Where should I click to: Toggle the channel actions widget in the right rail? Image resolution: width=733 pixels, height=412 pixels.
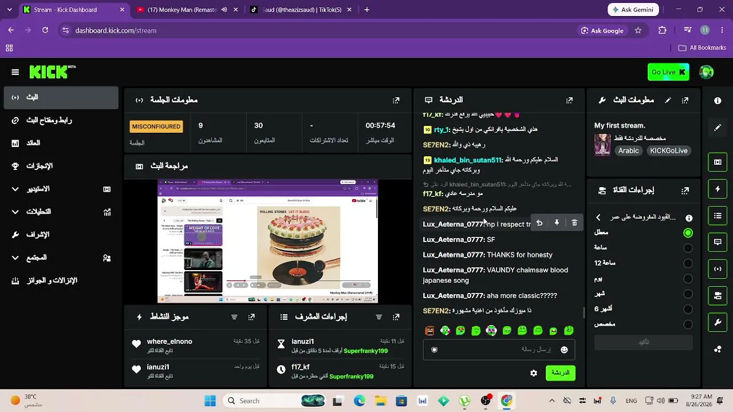point(718,296)
